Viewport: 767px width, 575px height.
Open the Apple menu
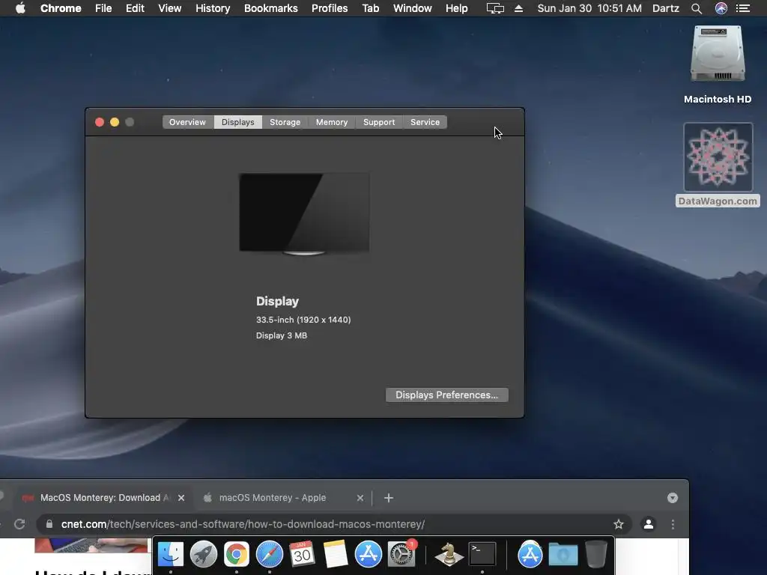pyautogui.click(x=20, y=8)
